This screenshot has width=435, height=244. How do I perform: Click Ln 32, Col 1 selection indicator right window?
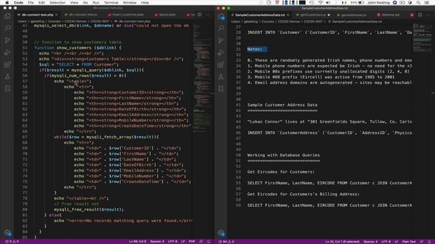[343, 241]
